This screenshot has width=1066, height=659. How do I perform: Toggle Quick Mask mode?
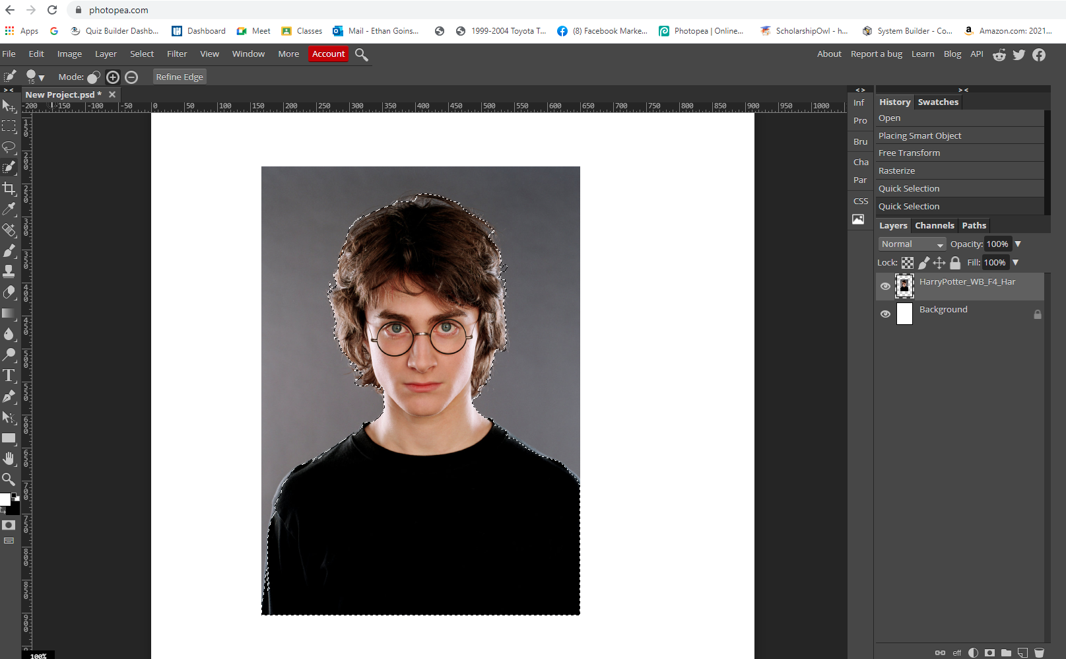[9, 525]
